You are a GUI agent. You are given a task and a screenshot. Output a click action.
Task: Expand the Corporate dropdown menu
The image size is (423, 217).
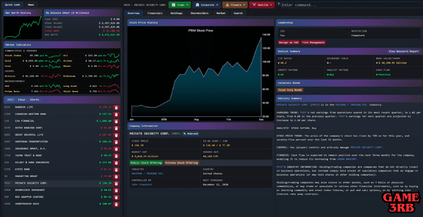coord(207,5)
